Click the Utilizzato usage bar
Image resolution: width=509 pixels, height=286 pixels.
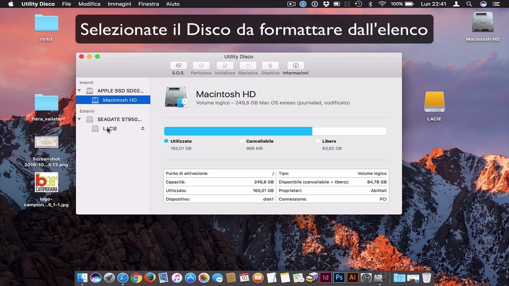pyautogui.click(x=238, y=131)
